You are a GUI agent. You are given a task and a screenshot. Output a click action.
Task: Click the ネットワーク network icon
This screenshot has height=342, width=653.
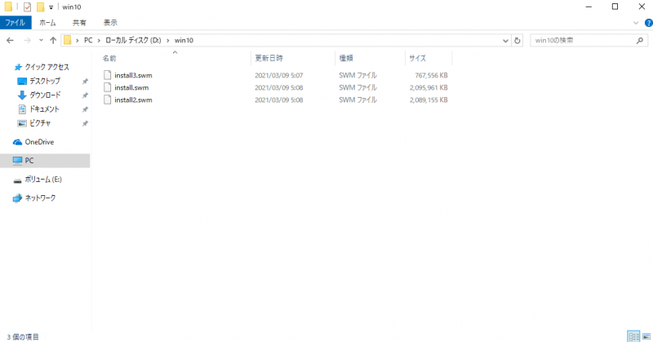(17, 198)
